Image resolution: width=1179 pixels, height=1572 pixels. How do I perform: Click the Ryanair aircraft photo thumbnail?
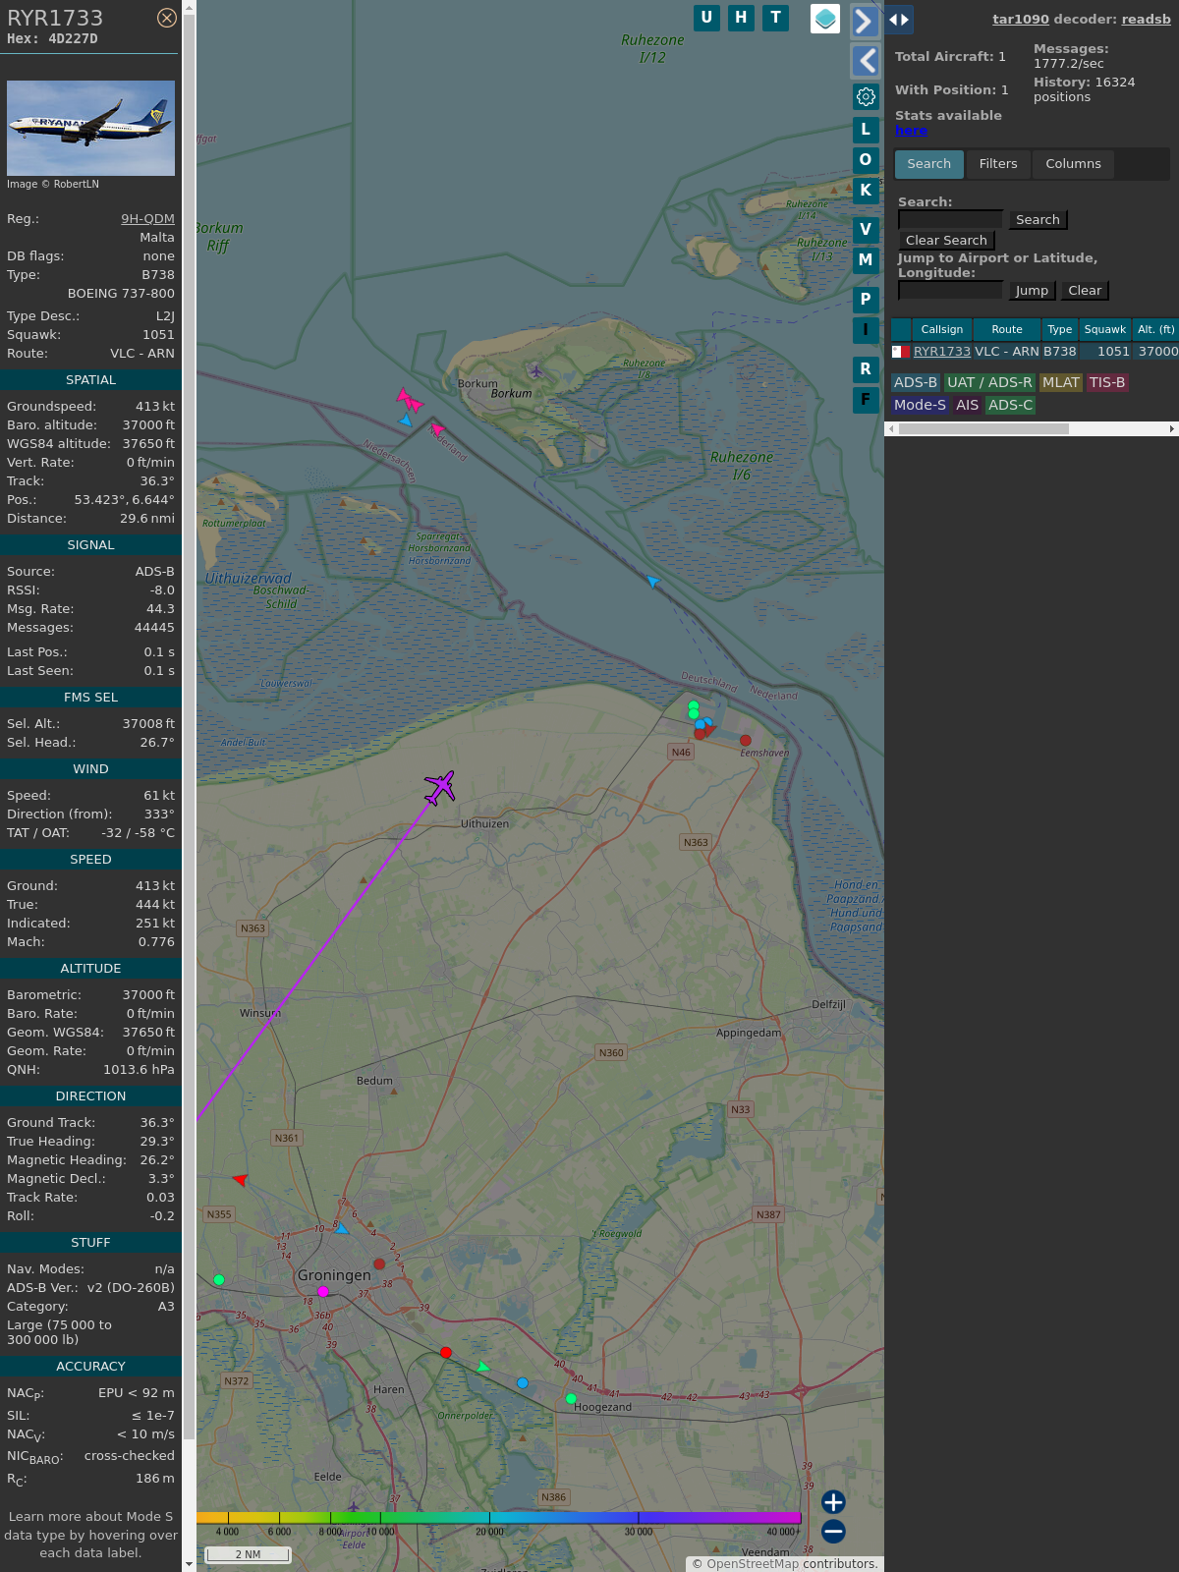coord(90,128)
